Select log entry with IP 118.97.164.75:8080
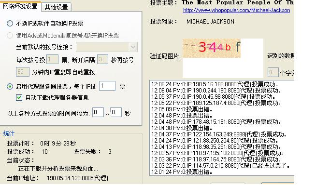 (216, 159)
